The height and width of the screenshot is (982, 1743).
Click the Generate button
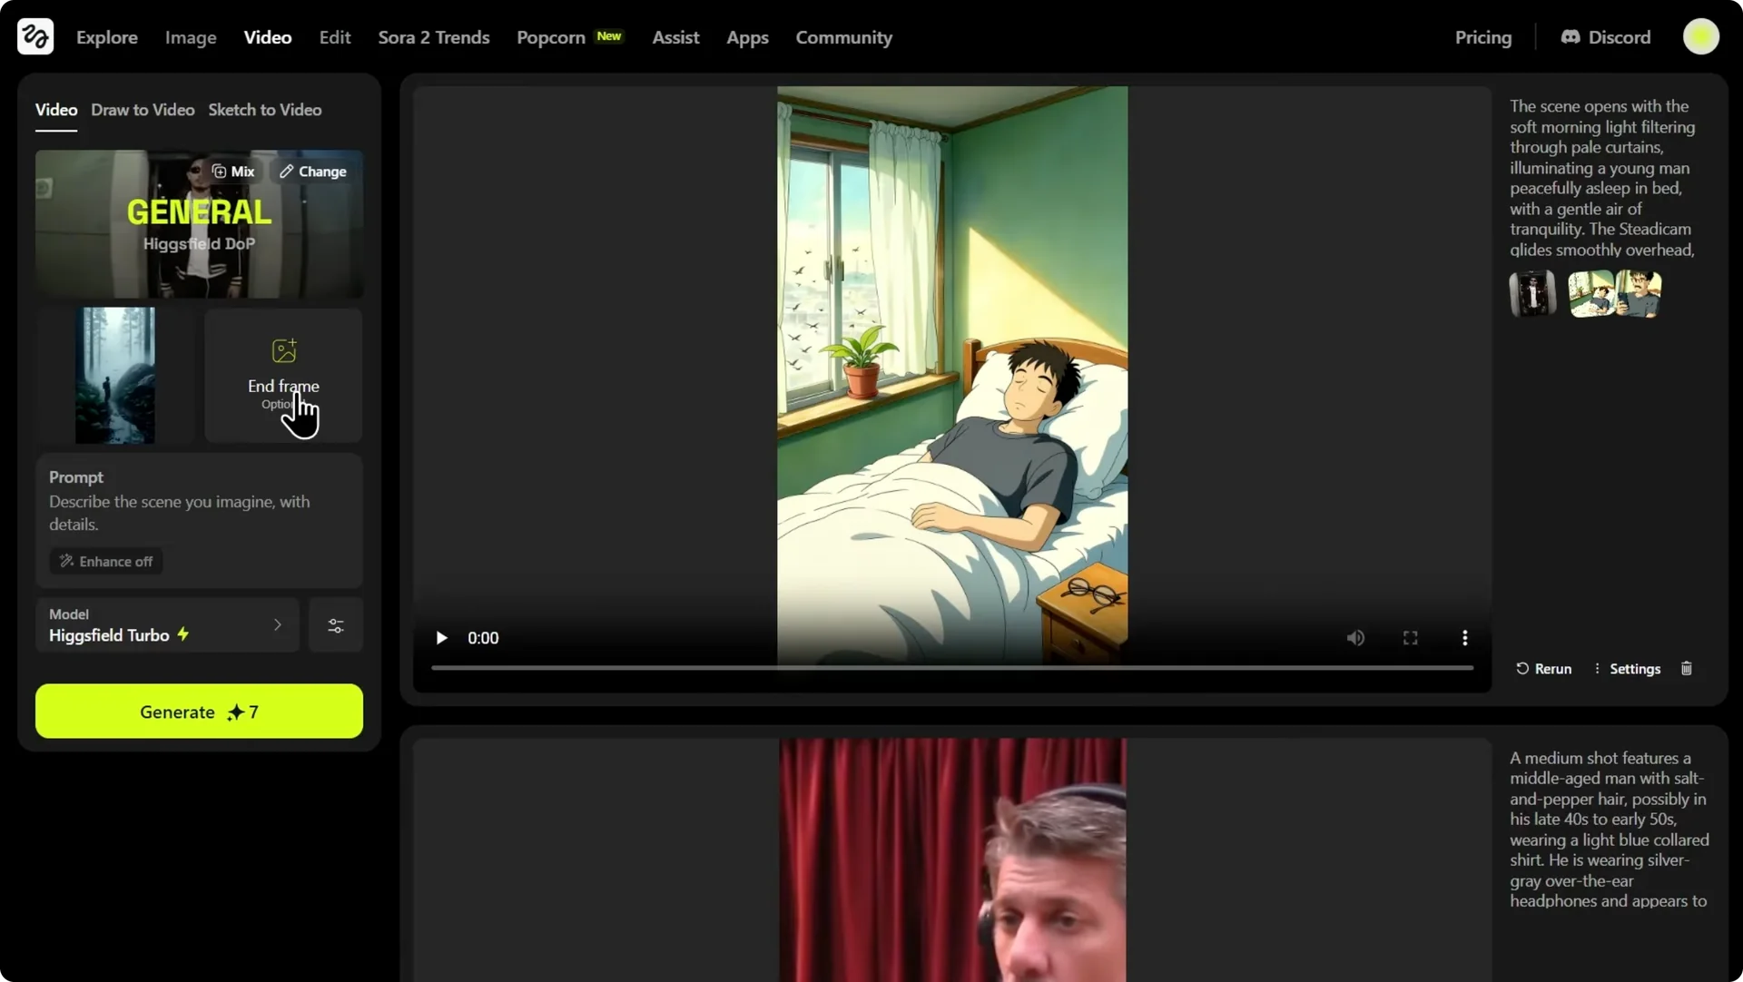pyautogui.click(x=199, y=712)
